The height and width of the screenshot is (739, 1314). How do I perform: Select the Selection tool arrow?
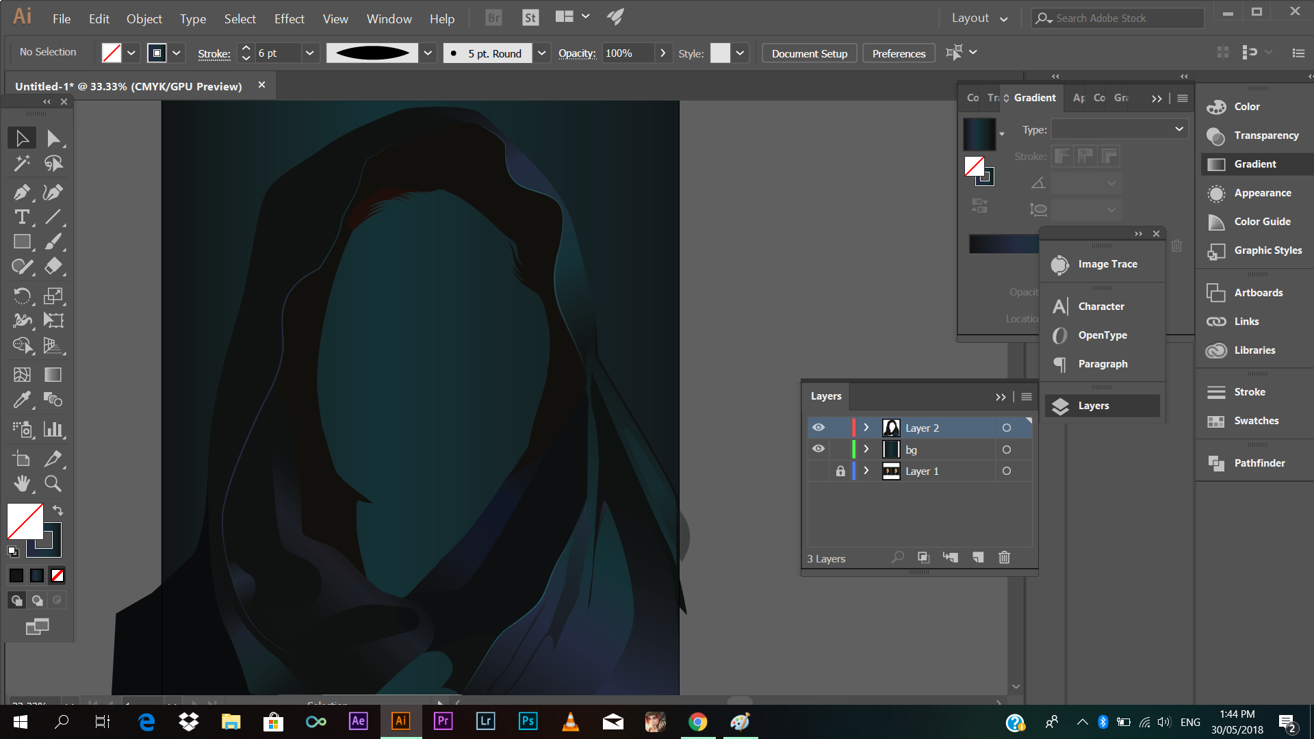tap(22, 138)
